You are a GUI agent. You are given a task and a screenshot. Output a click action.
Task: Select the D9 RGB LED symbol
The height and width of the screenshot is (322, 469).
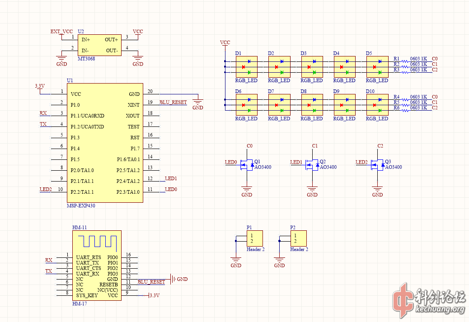pyautogui.click(x=345, y=105)
